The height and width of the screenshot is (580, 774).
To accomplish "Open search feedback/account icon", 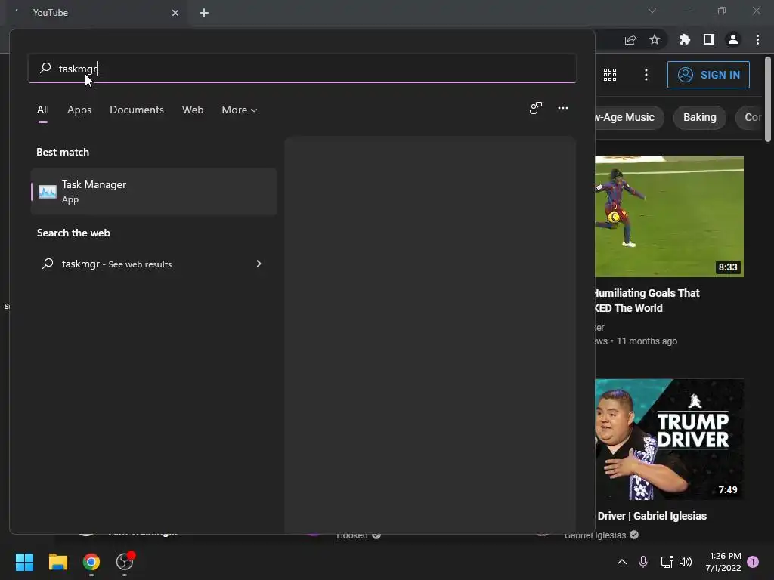I will 536,108.
